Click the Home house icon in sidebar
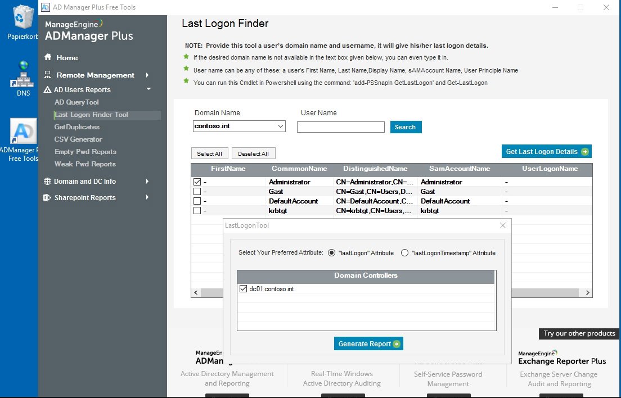 (x=48, y=57)
